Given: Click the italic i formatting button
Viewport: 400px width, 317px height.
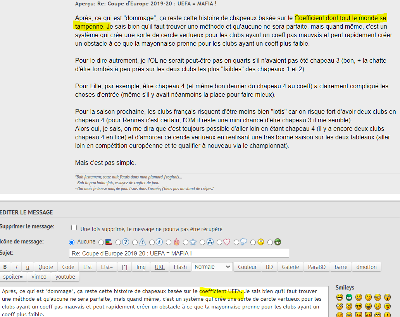Looking at the screenshot, I should click(x=16, y=267).
